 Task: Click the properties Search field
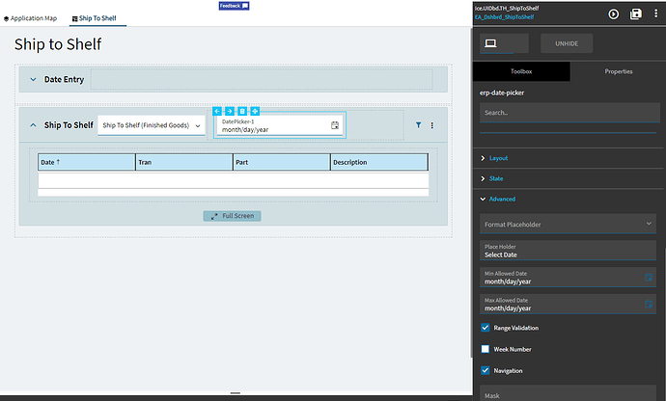pyautogui.click(x=569, y=113)
